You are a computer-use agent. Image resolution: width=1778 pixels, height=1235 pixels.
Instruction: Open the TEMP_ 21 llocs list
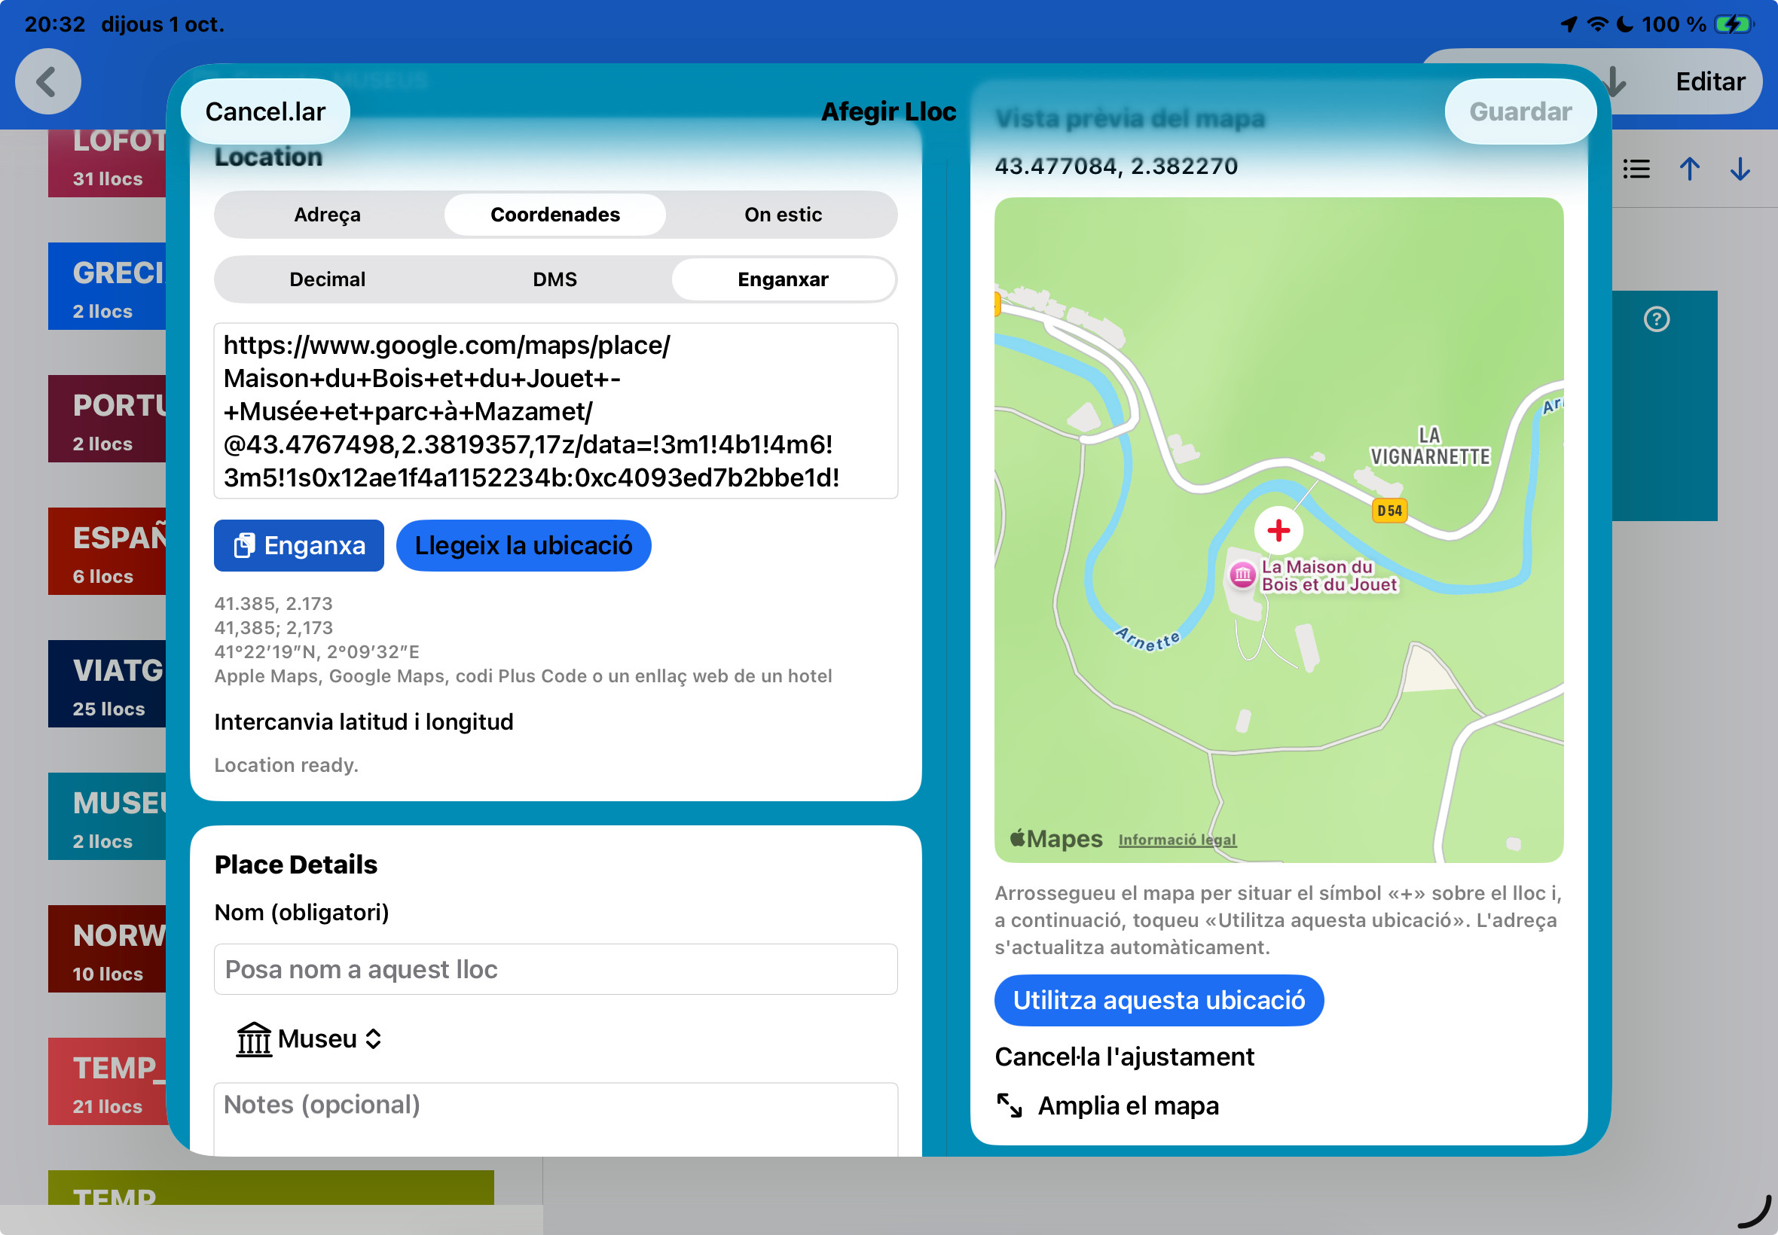tap(108, 1082)
